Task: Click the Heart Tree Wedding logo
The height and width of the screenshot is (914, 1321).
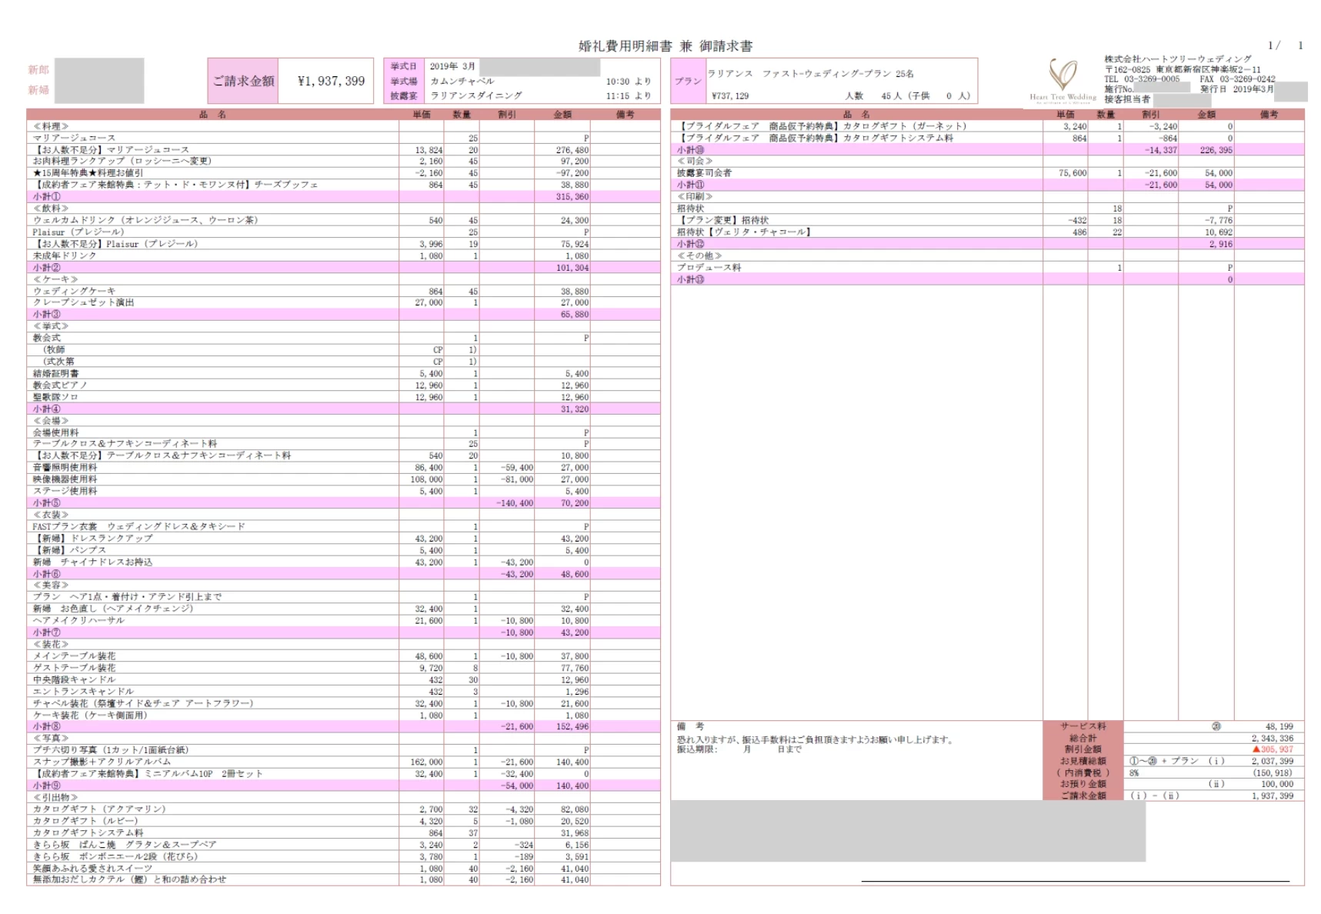Action: pos(1063,80)
